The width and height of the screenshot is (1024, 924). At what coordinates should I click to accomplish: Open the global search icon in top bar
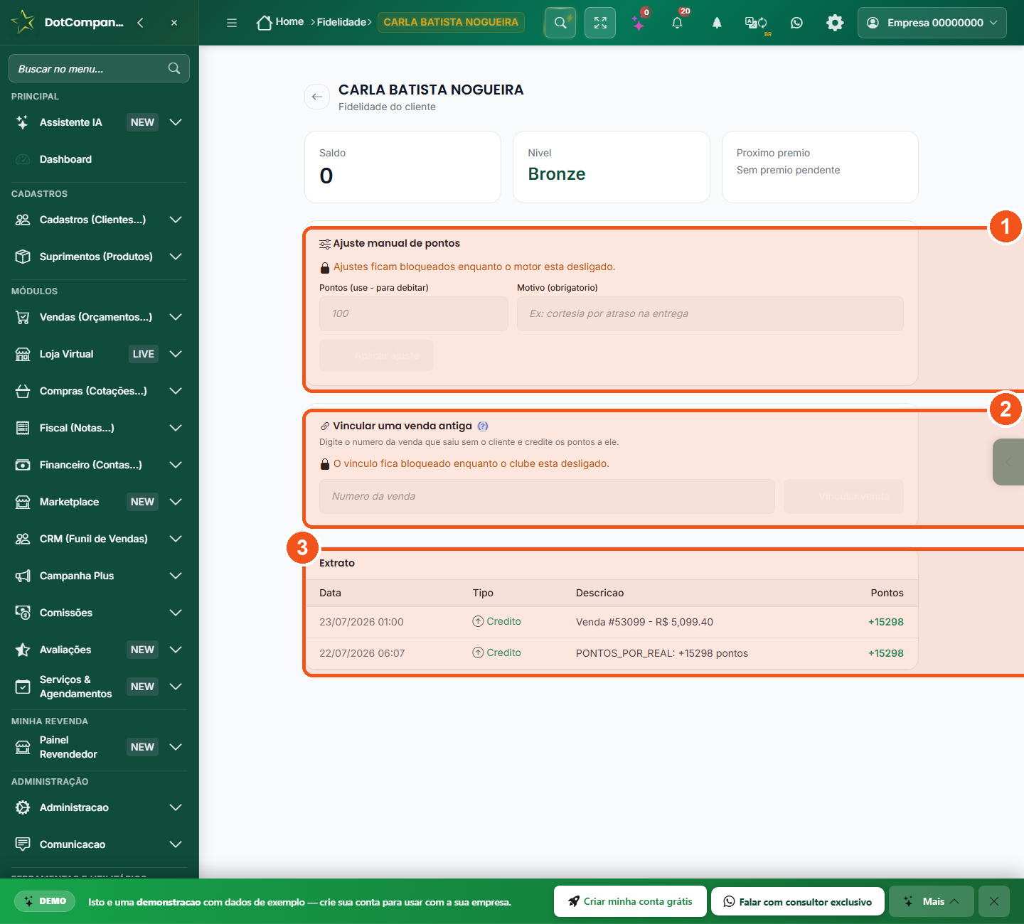click(560, 23)
